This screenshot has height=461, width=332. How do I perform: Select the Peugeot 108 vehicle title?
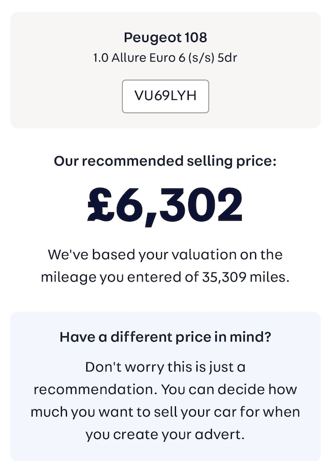pyautogui.click(x=165, y=38)
